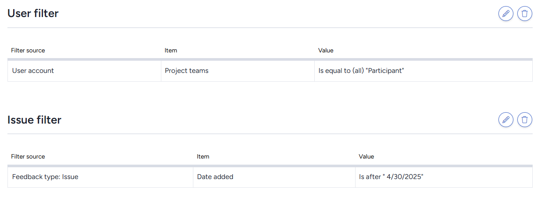The width and height of the screenshot is (541, 200).
Task: Select the Filter source header in Issue filter table
Action: pos(28,156)
